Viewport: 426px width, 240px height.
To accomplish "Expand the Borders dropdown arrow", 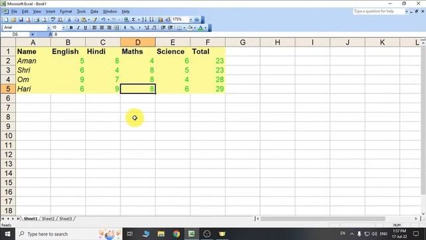I will coord(184,27).
